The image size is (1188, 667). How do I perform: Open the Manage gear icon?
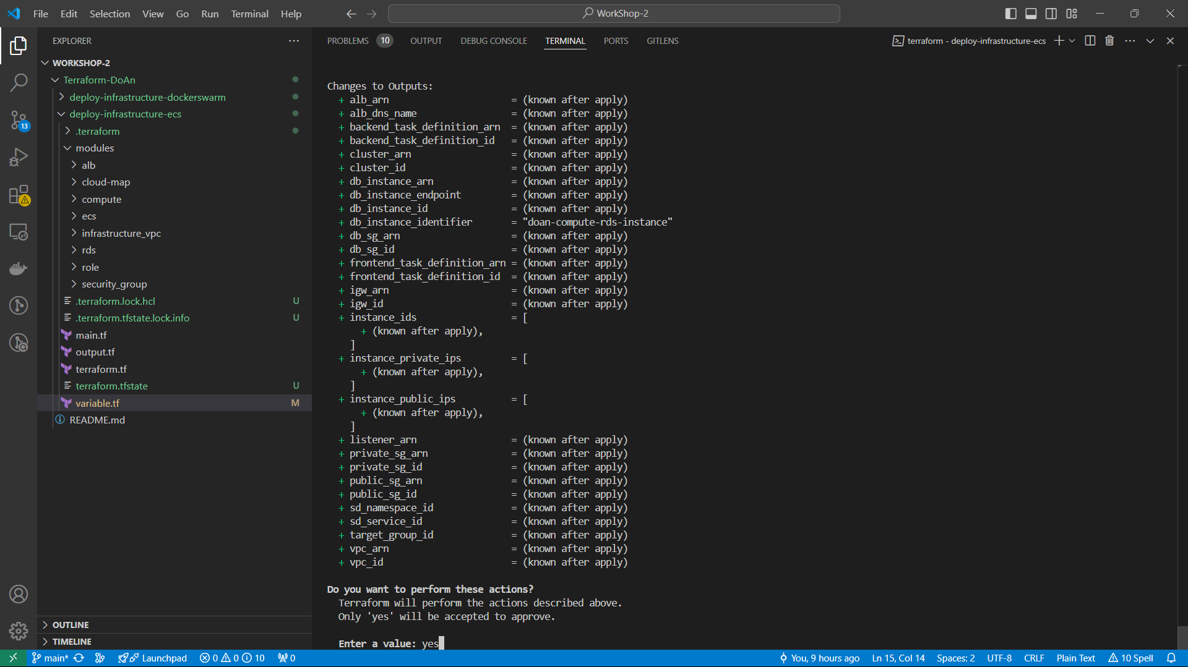(x=19, y=631)
